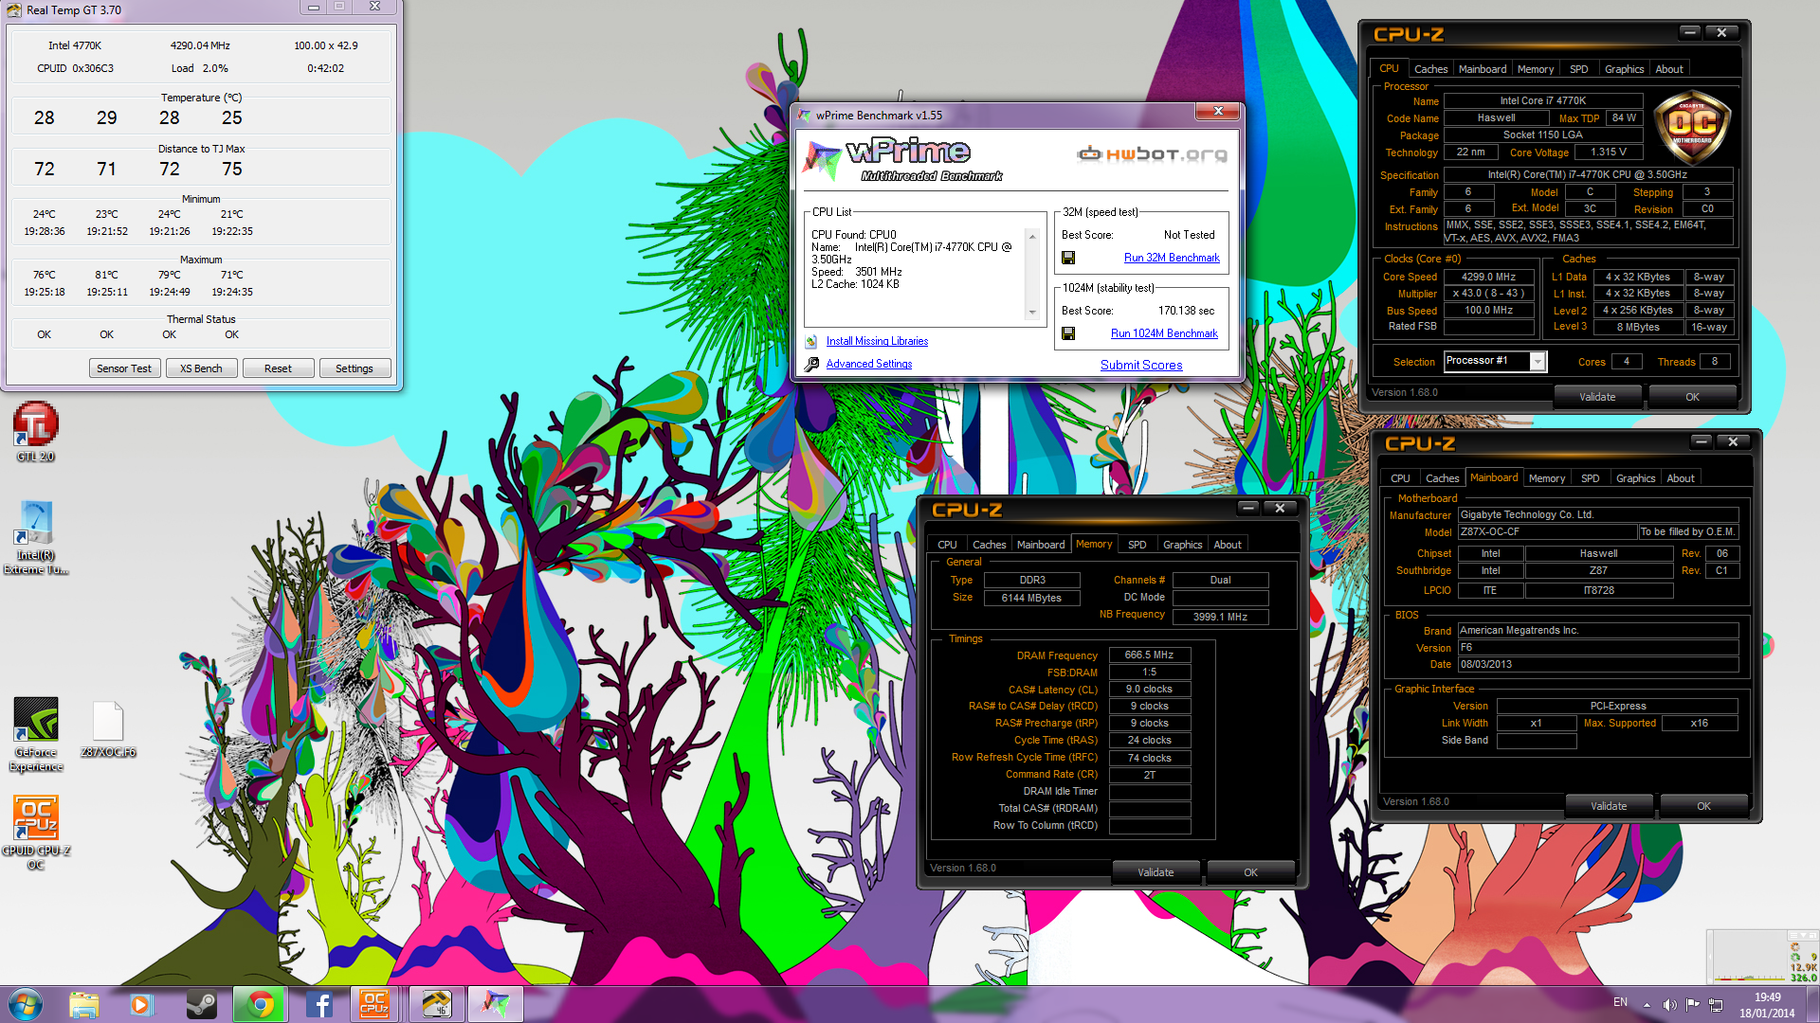Image resolution: width=1820 pixels, height=1023 pixels.
Task: Open Mainboard tab in top CPU-Z window
Action: click(1483, 69)
